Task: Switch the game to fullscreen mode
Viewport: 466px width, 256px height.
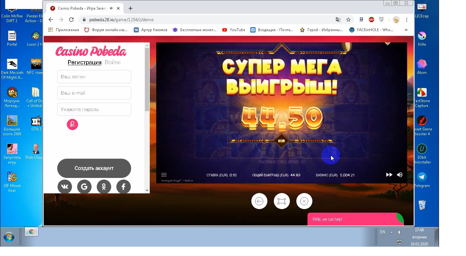Action: pos(282,201)
